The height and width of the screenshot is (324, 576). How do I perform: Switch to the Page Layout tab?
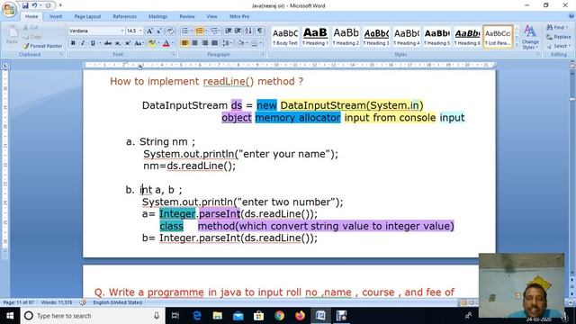[x=87, y=16]
